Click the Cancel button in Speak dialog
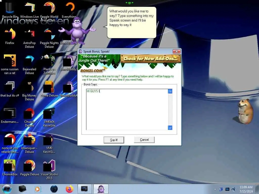Screen dimensions: 259x194 click(x=144, y=140)
